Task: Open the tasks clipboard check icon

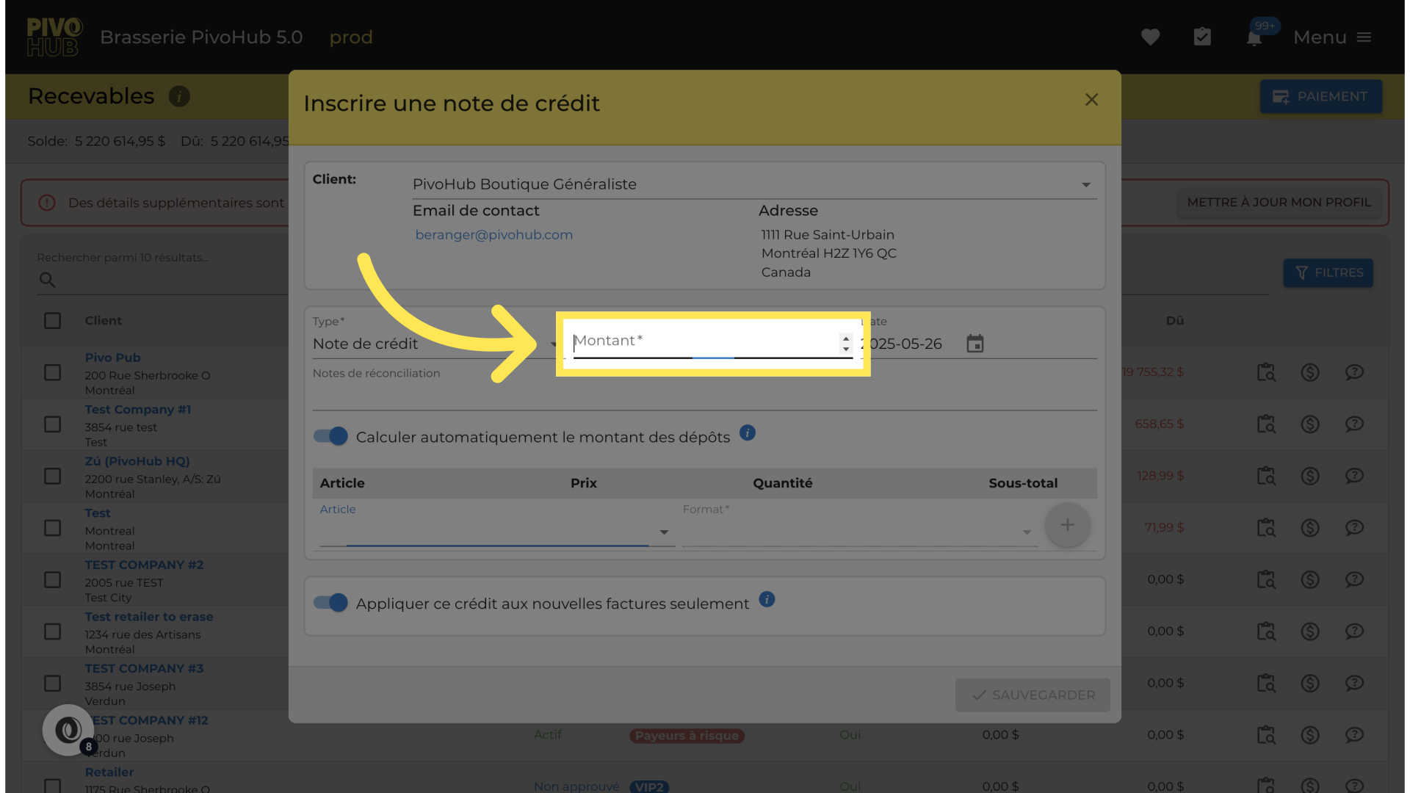Action: pos(1202,37)
